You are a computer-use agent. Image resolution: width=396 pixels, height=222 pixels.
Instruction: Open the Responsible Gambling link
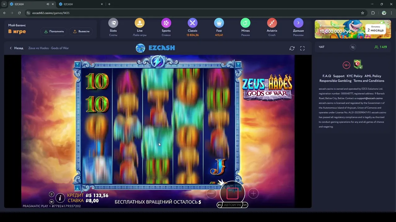tap(335, 81)
